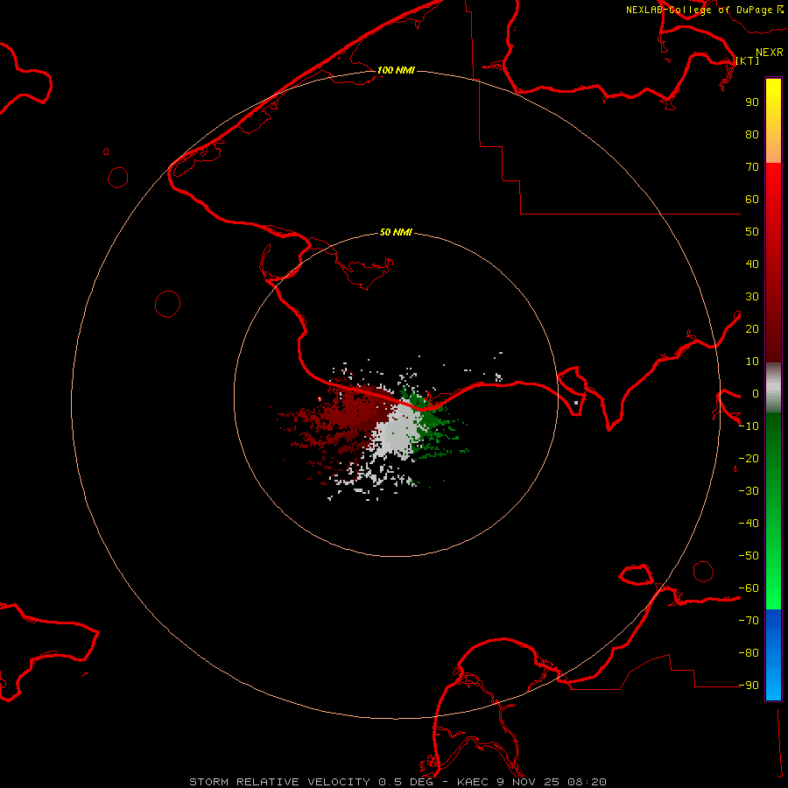Click the positive 50 scale value

point(752,232)
